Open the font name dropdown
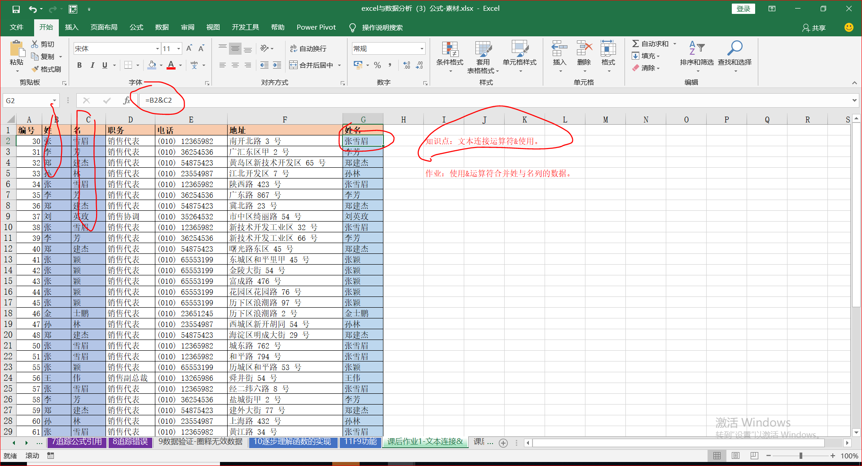The width and height of the screenshot is (862, 466). pyautogui.click(x=158, y=48)
